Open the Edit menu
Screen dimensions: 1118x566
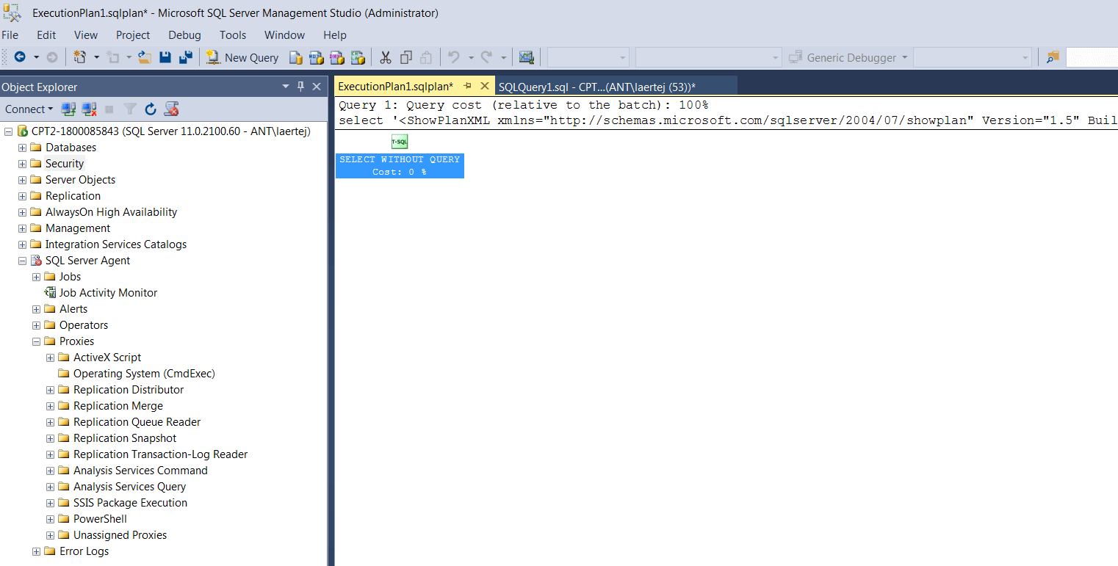pyautogui.click(x=46, y=35)
